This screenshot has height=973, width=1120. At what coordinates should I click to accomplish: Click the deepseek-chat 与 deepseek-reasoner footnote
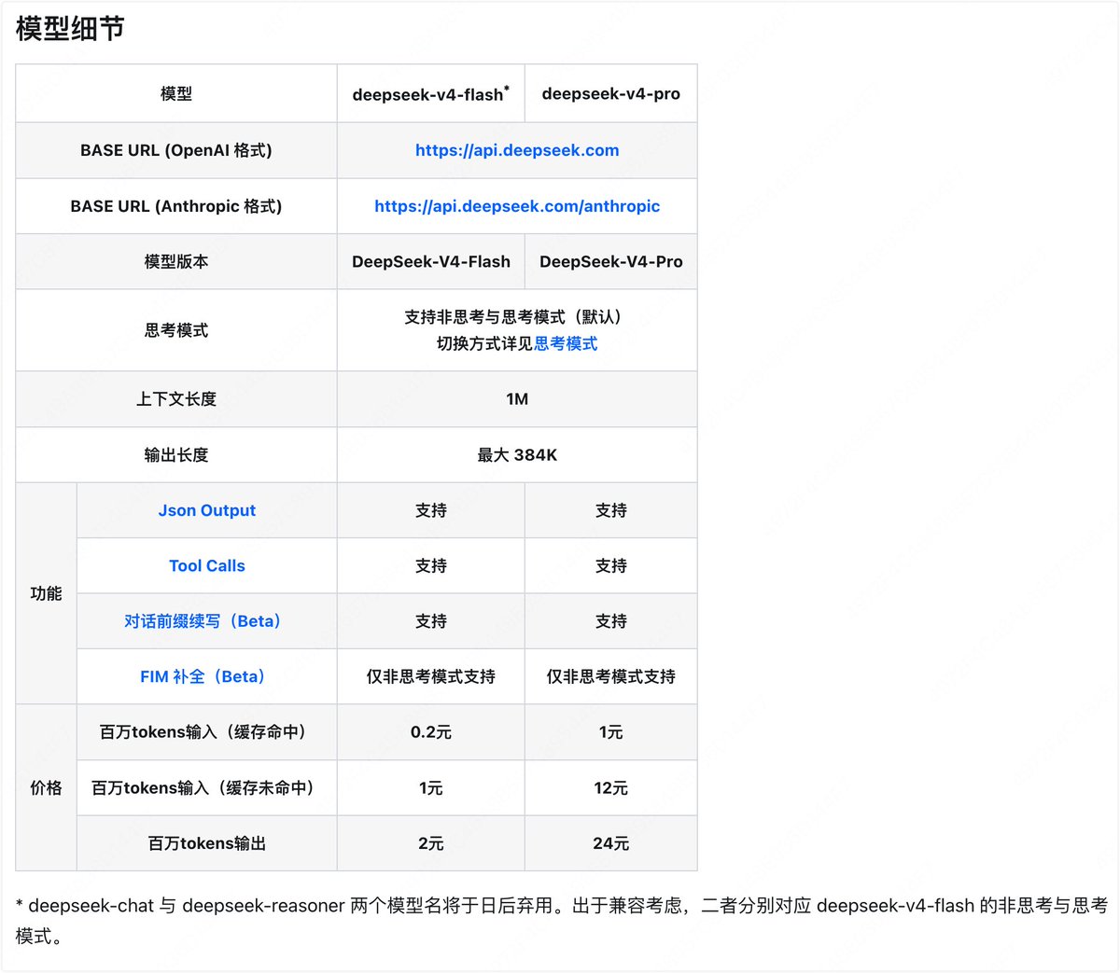[x=562, y=921]
